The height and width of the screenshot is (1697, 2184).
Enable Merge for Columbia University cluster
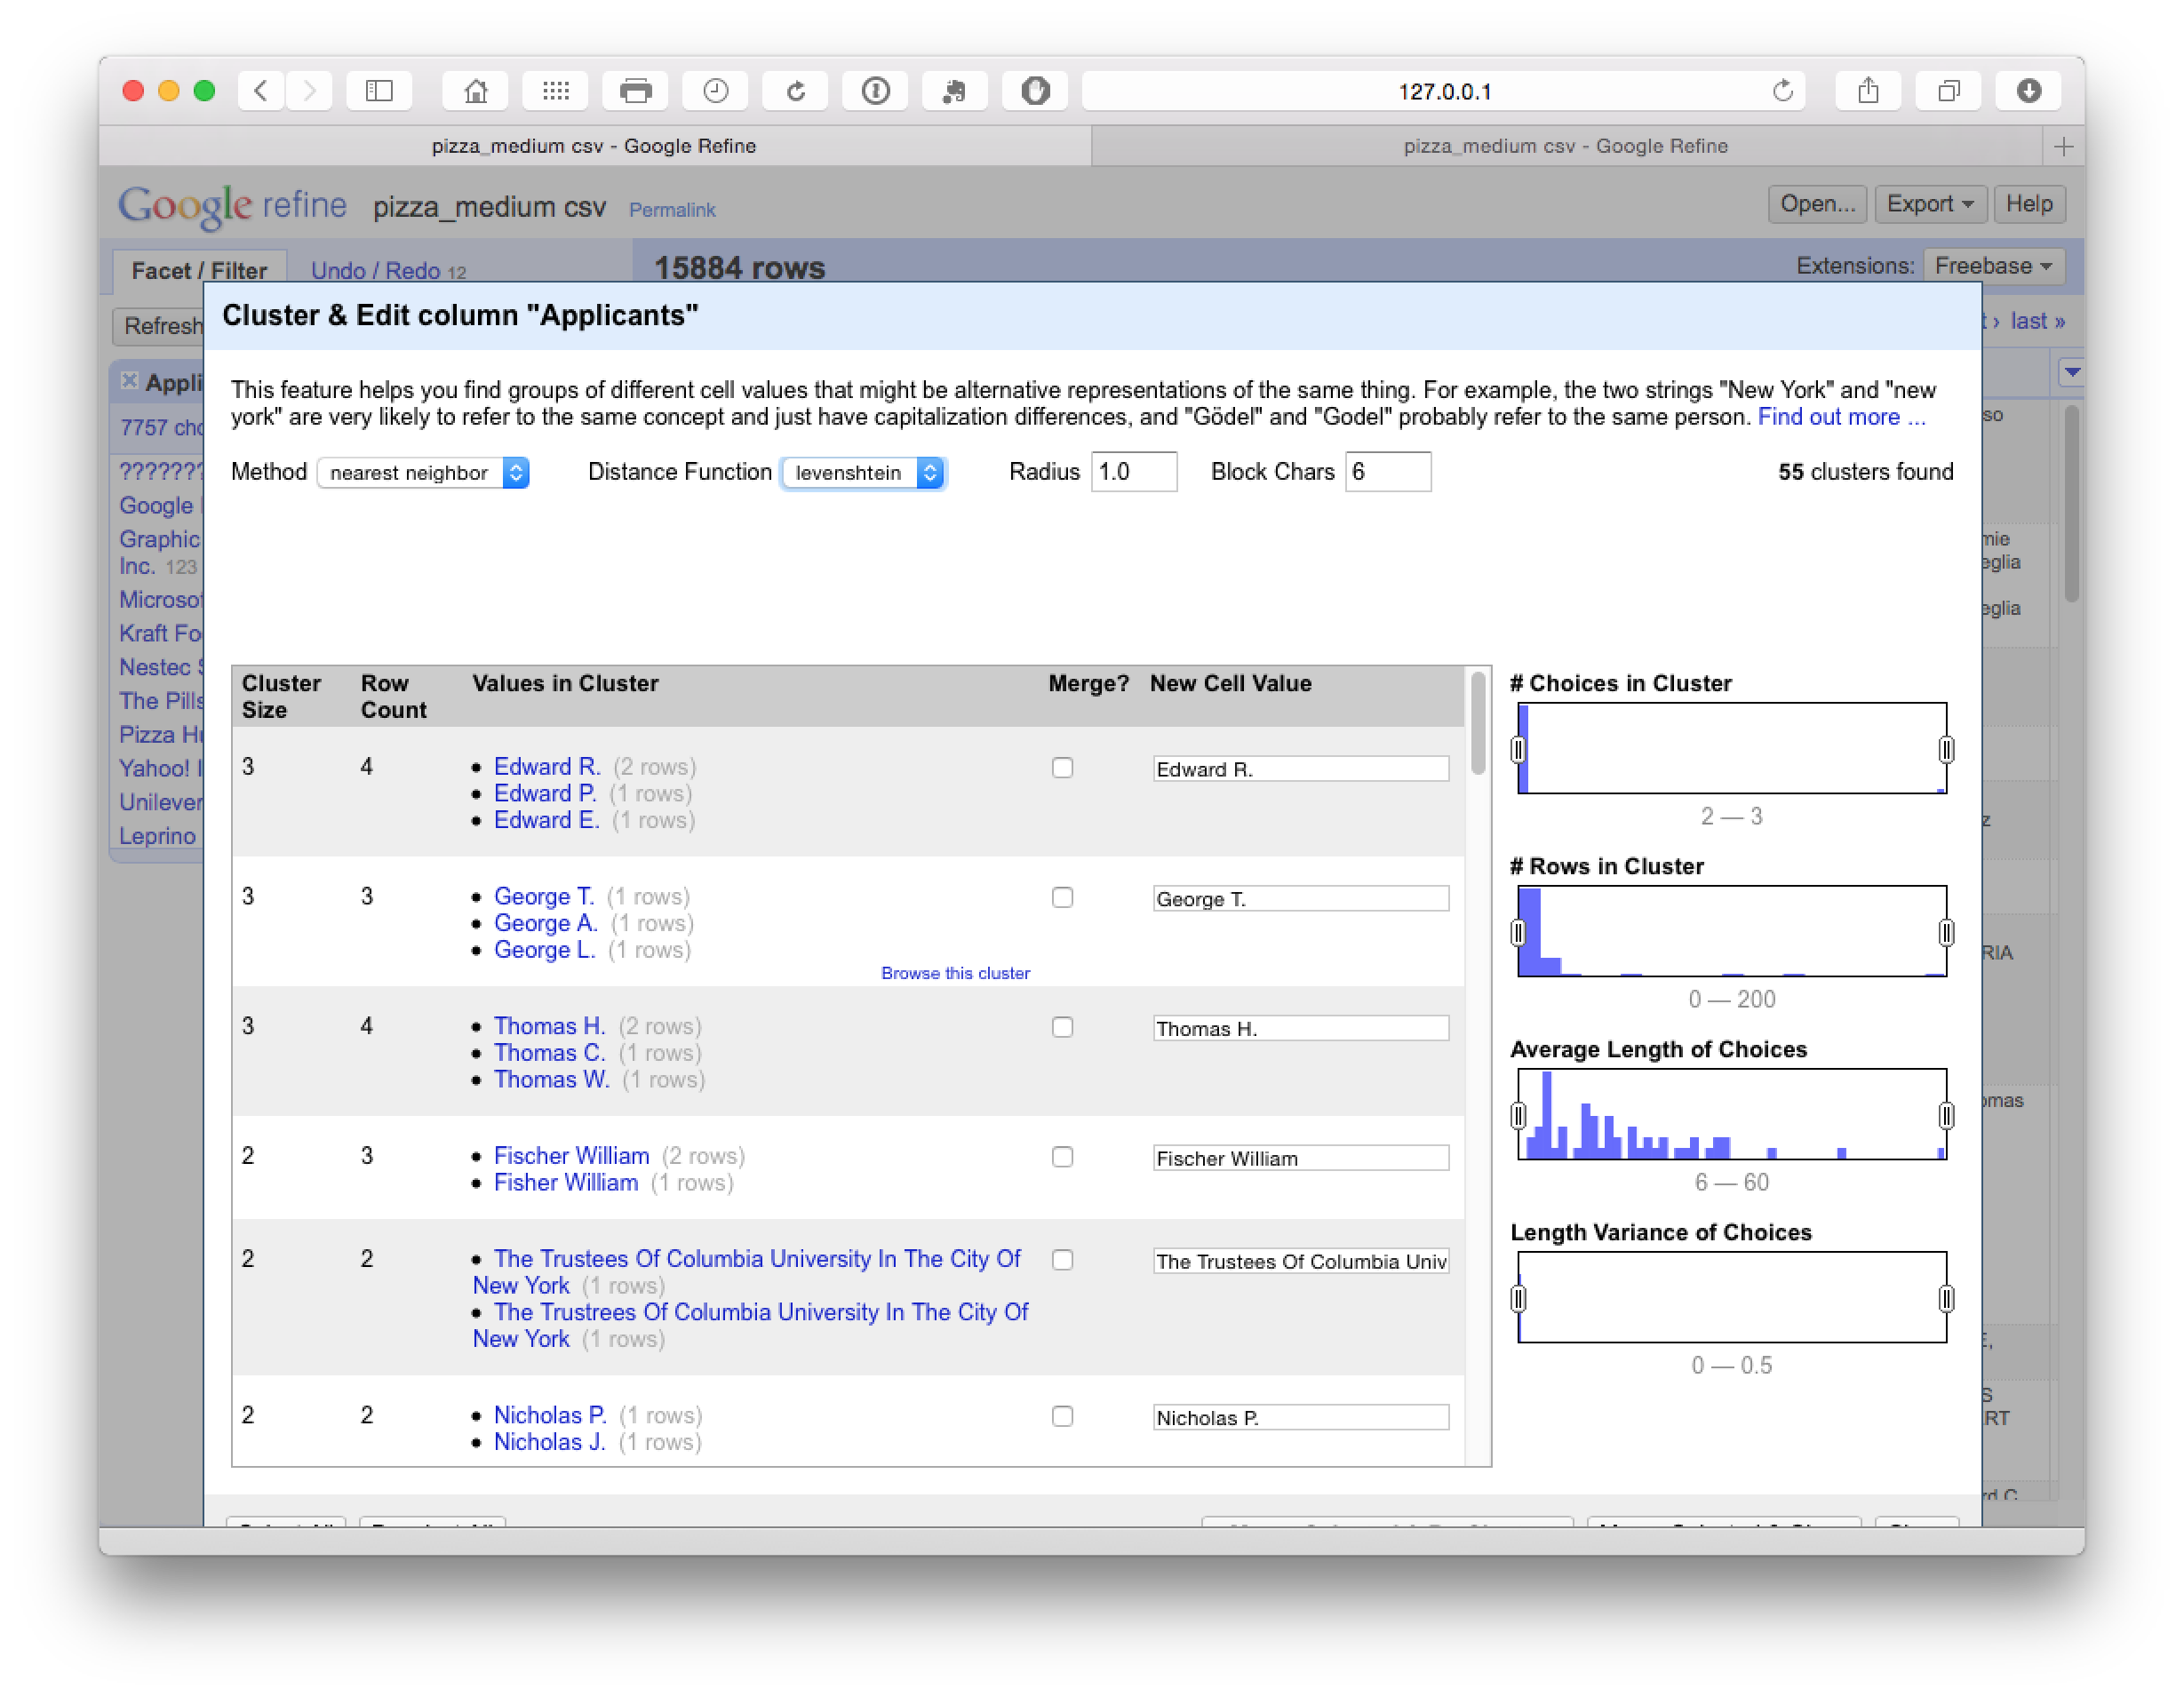(1062, 1260)
